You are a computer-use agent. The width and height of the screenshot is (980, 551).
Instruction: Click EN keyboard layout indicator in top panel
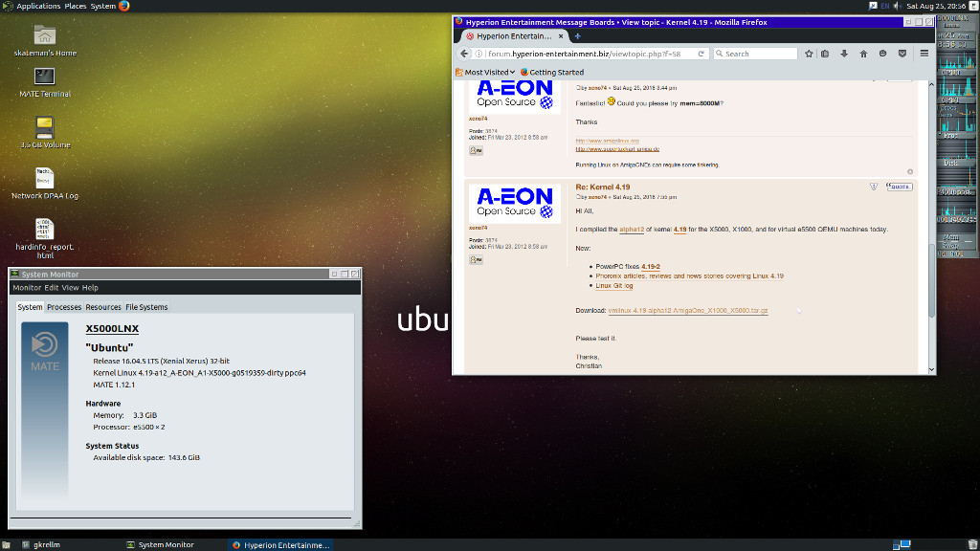885,7
